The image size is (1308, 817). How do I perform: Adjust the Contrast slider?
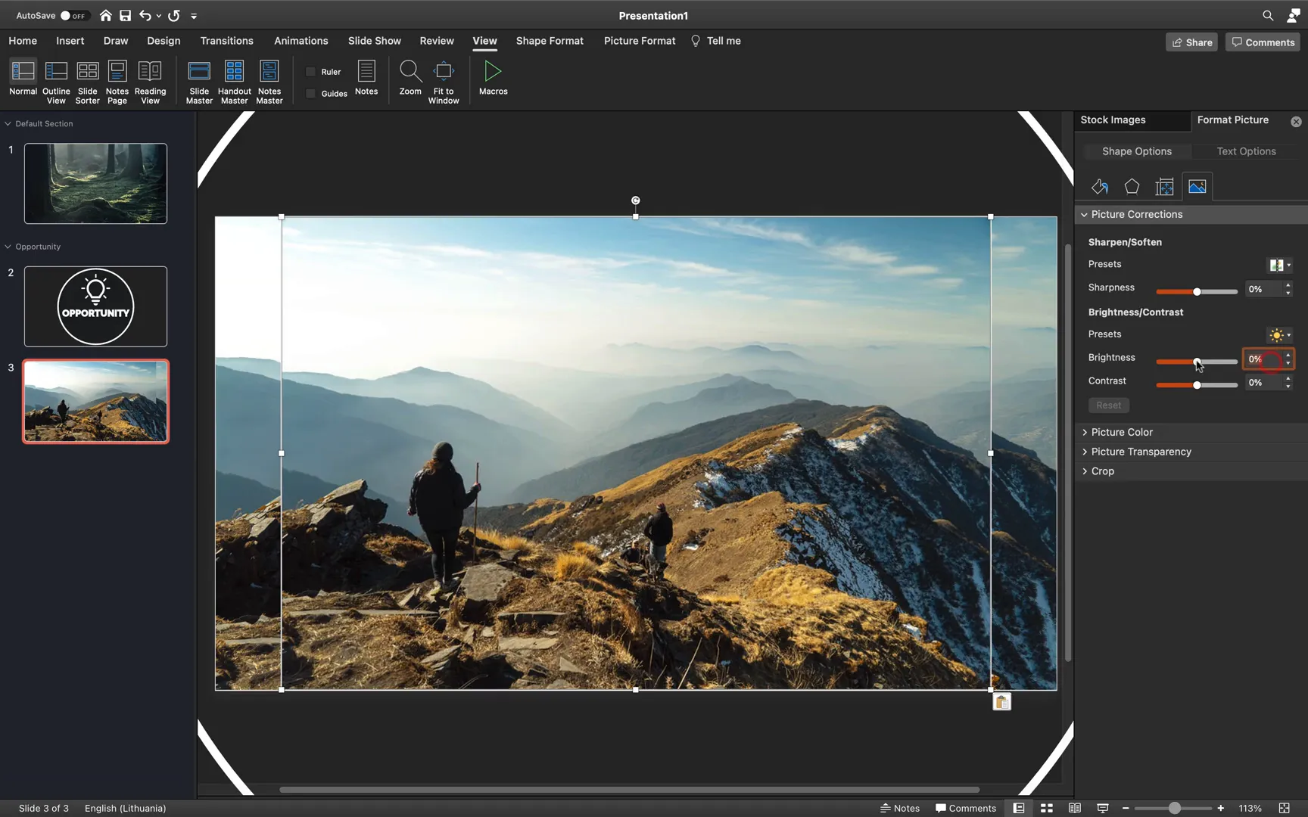pos(1197,385)
